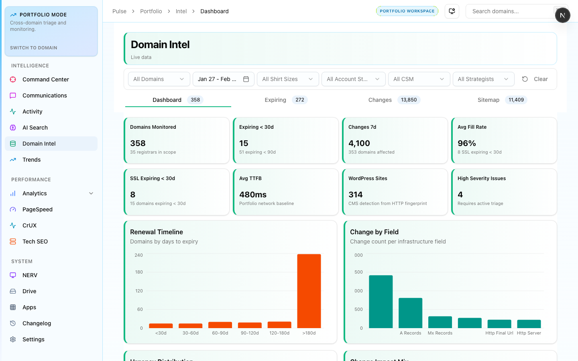
Task: Click the tall >180d renewal bar
Action: coord(309,291)
